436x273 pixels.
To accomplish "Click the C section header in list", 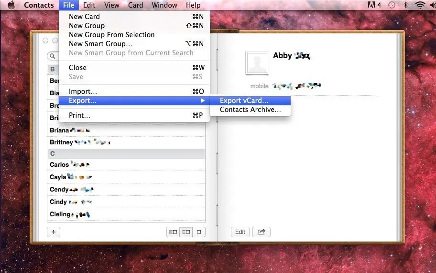I will 126,153.
